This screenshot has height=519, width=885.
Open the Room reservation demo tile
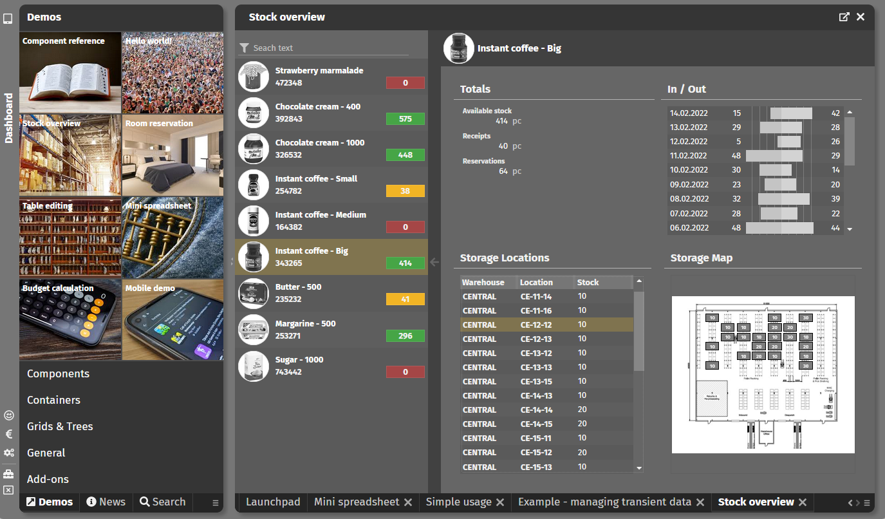point(173,155)
